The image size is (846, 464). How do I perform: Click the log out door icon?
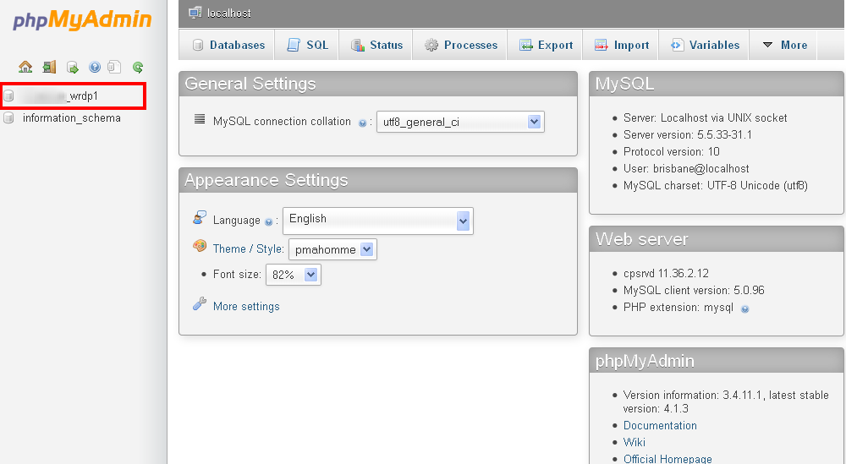pos(49,67)
